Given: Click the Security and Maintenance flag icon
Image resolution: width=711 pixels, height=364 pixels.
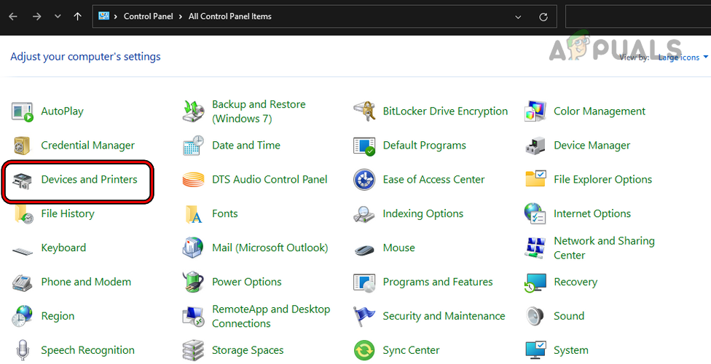Looking at the screenshot, I should [364, 316].
